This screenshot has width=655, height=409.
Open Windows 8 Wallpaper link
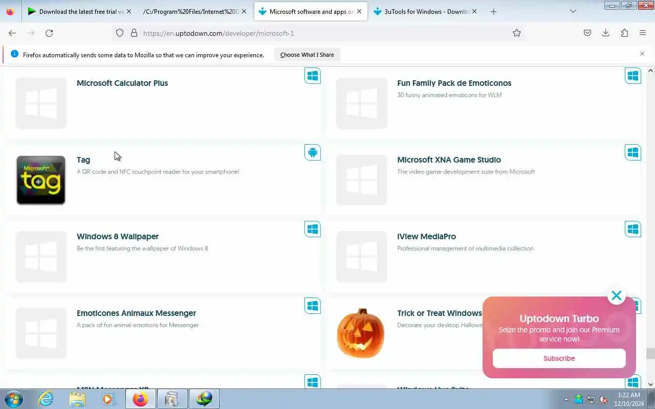(118, 236)
